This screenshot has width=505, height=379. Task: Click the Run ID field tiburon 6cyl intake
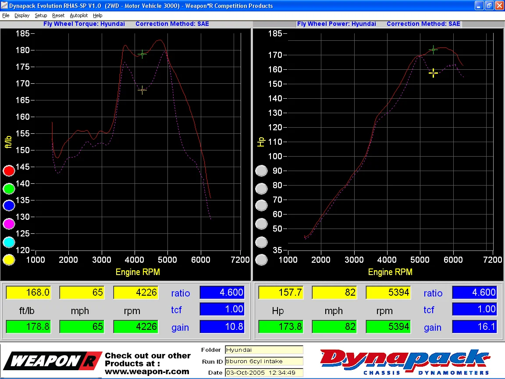point(264,361)
